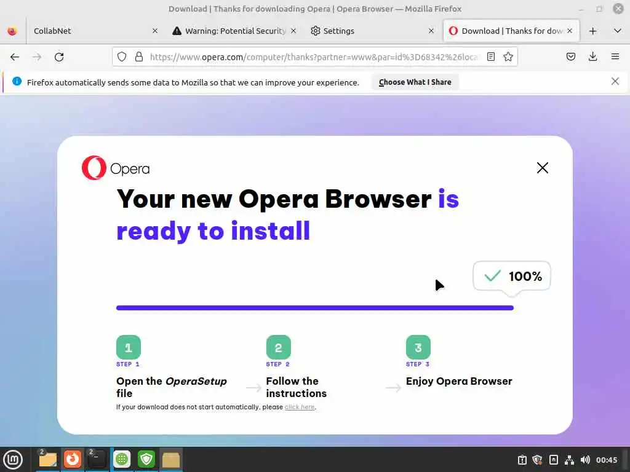630x472 pixels.
Task: Click the 100% complete indicator
Action: click(512, 276)
